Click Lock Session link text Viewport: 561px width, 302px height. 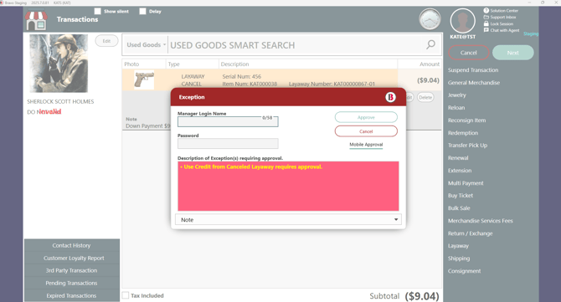502,23
